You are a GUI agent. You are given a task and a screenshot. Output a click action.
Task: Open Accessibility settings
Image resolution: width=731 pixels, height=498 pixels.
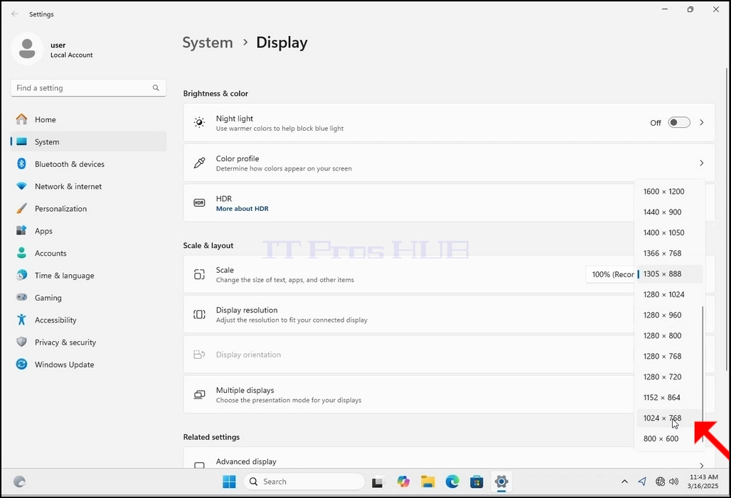[88, 320]
